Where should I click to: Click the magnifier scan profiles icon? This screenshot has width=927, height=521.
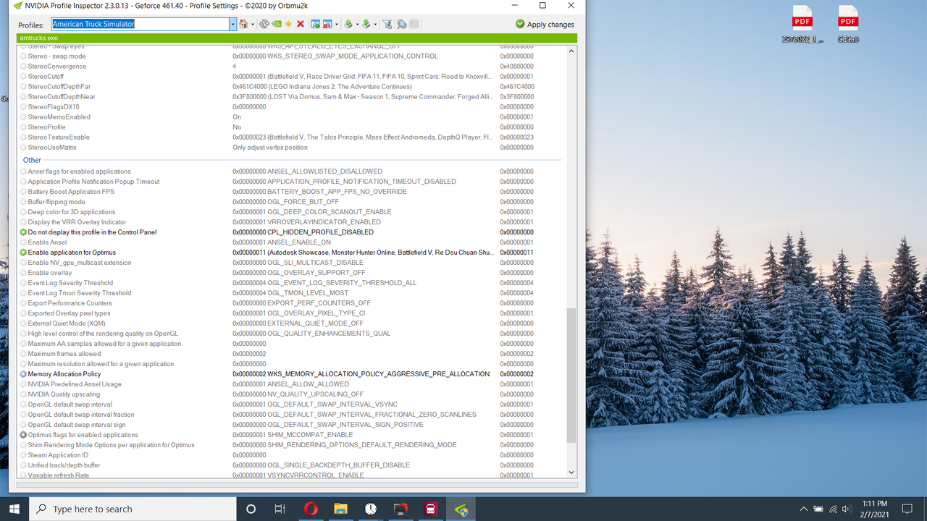coord(401,24)
